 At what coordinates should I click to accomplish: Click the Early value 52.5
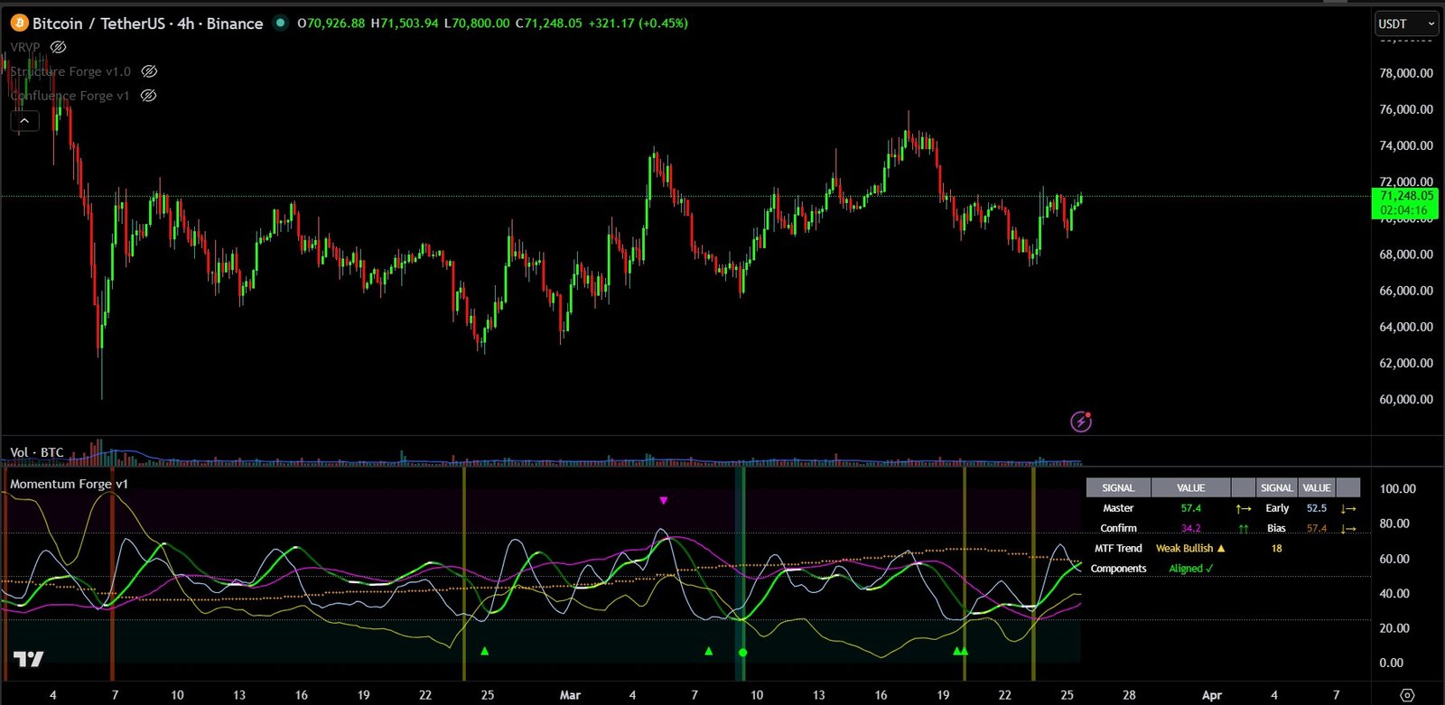pos(1316,508)
